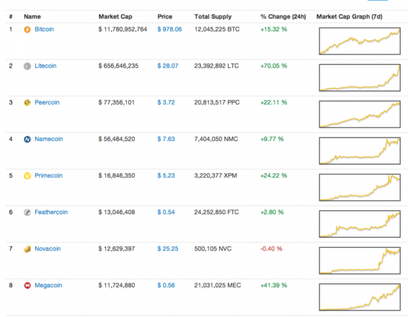Select Litecoin market cap $ 656,646,235
Viewport: 408px width, 317px height.
click(118, 66)
